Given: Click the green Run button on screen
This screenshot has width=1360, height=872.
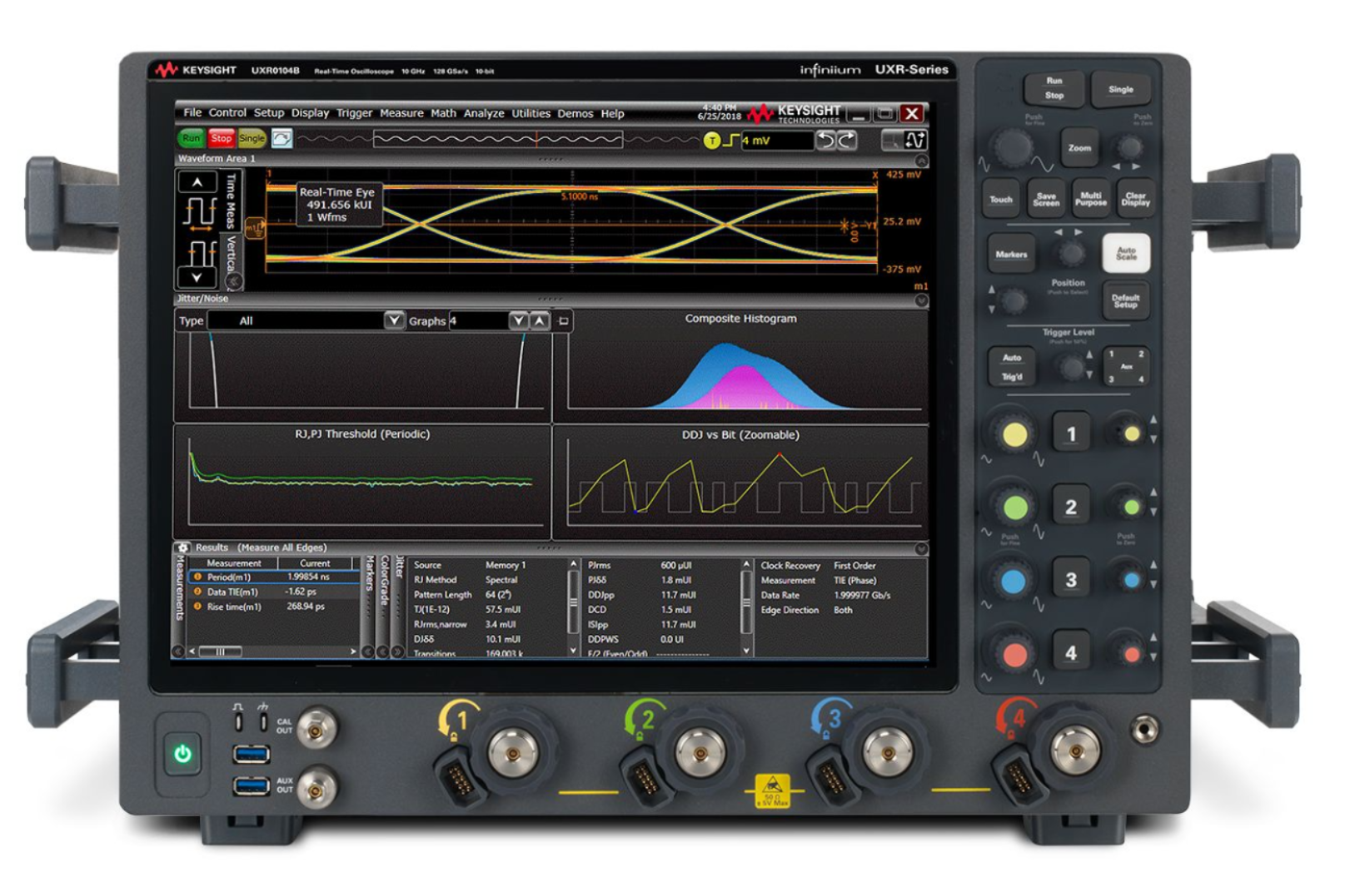Looking at the screenshot, I should click(x=191, y=139).
